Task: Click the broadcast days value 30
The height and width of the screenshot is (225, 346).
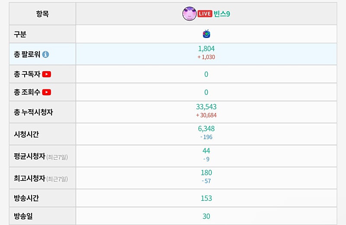Action: 206,216
